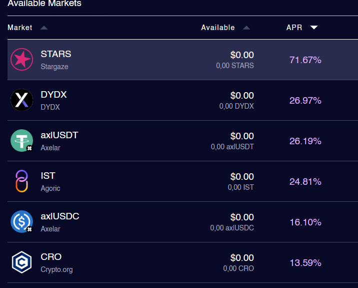Click the Market column header label
This screenshot has width=358, height=288.
pyautogui.click(x=20, y=28)
